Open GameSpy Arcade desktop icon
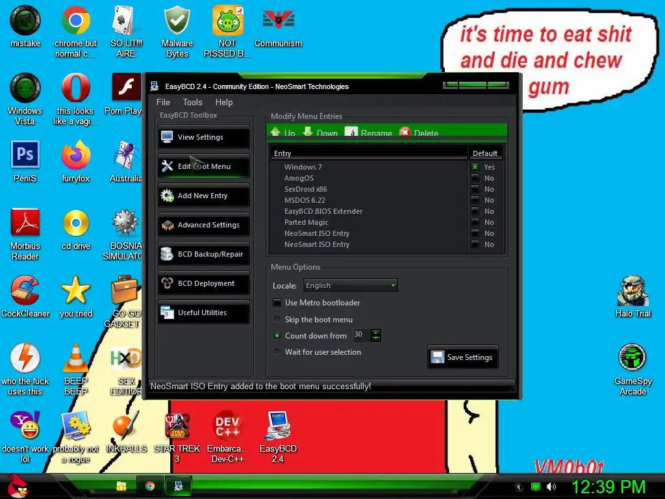This screenshot has width=665, height=499. (x=633, y=370)
